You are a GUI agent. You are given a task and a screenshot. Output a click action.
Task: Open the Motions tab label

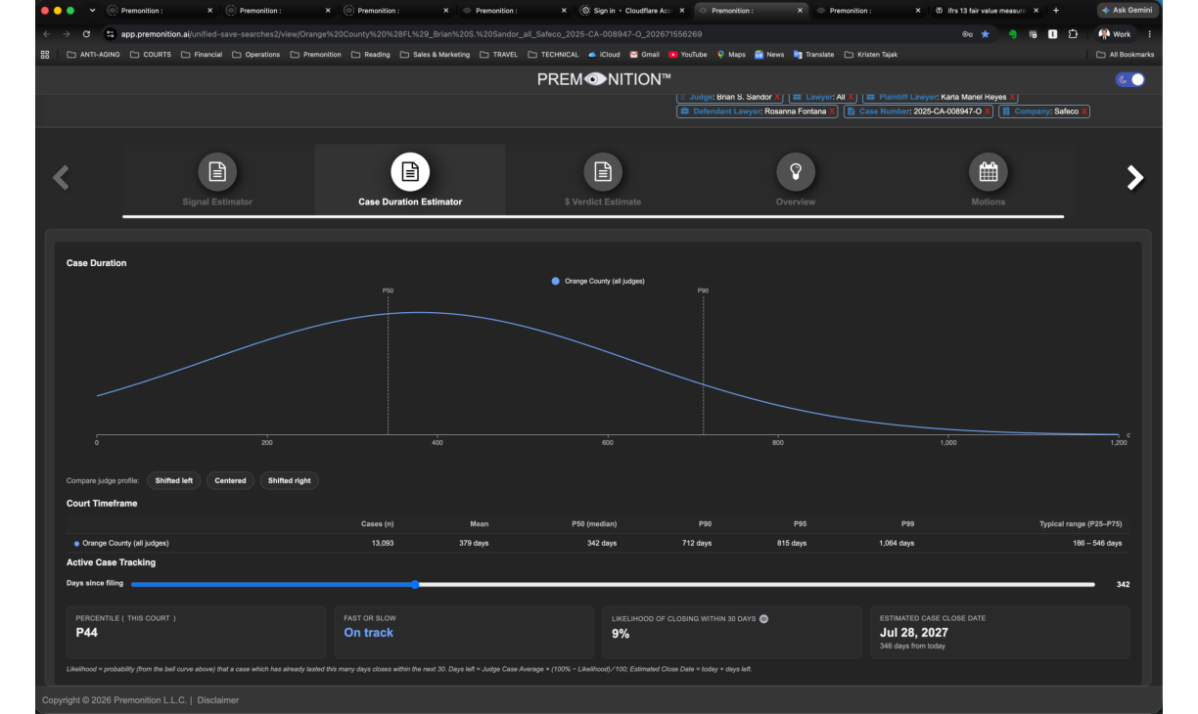989,201
